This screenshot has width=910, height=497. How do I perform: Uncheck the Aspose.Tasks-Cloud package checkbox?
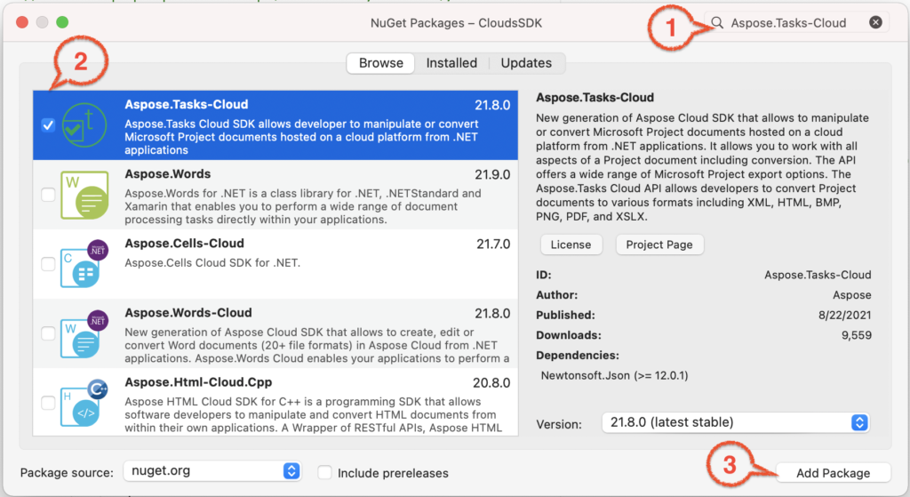click(48, 124)
